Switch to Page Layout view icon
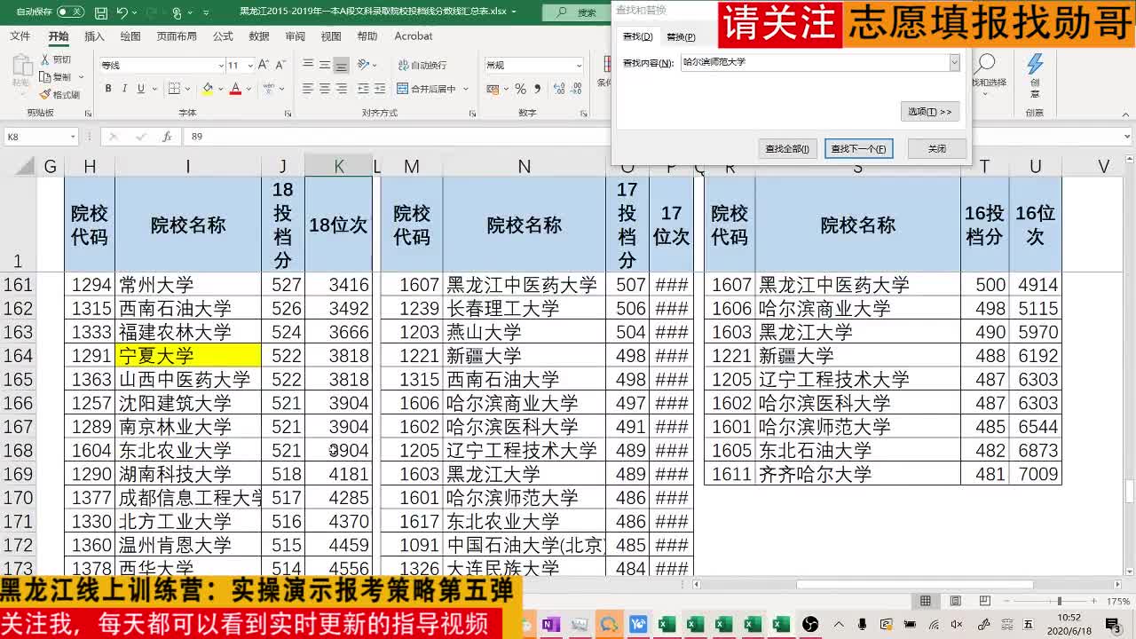1136x639 pixels. [x=955, y=601]
